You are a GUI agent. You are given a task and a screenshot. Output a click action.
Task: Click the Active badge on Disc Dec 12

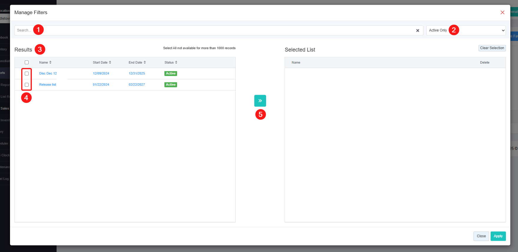[171, 74]
